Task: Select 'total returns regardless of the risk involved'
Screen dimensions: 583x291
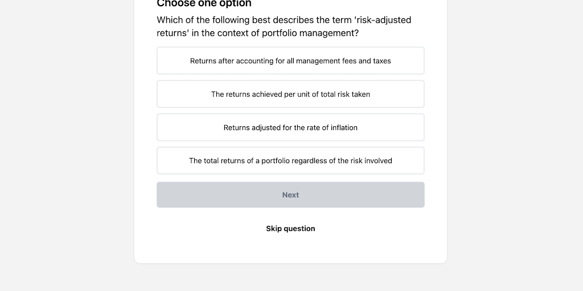Action: click(290, 161)
